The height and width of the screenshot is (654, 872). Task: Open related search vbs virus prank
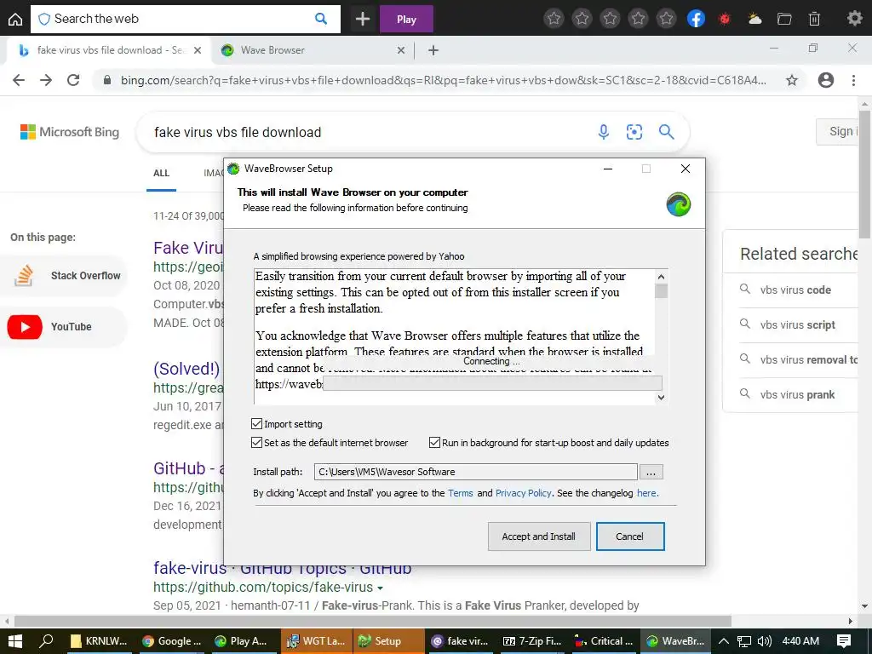coord(797,395)
